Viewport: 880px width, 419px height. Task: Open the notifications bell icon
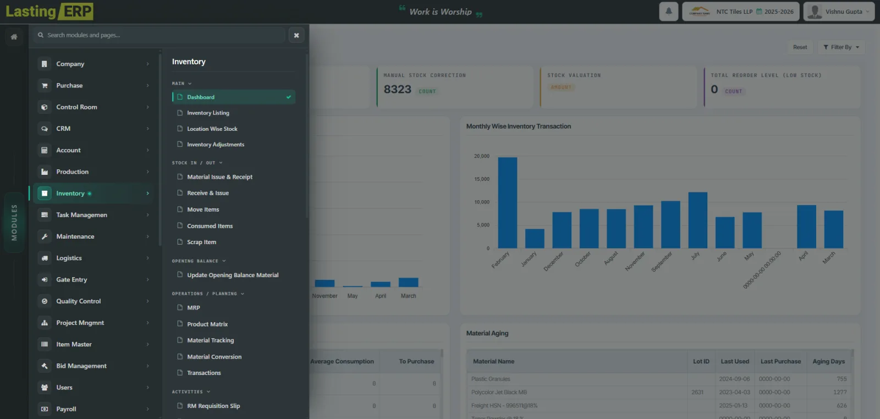point(669,11)
